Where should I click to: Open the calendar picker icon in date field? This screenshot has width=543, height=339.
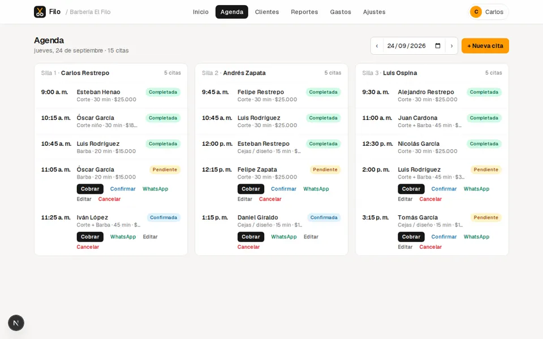click(438, 46)
